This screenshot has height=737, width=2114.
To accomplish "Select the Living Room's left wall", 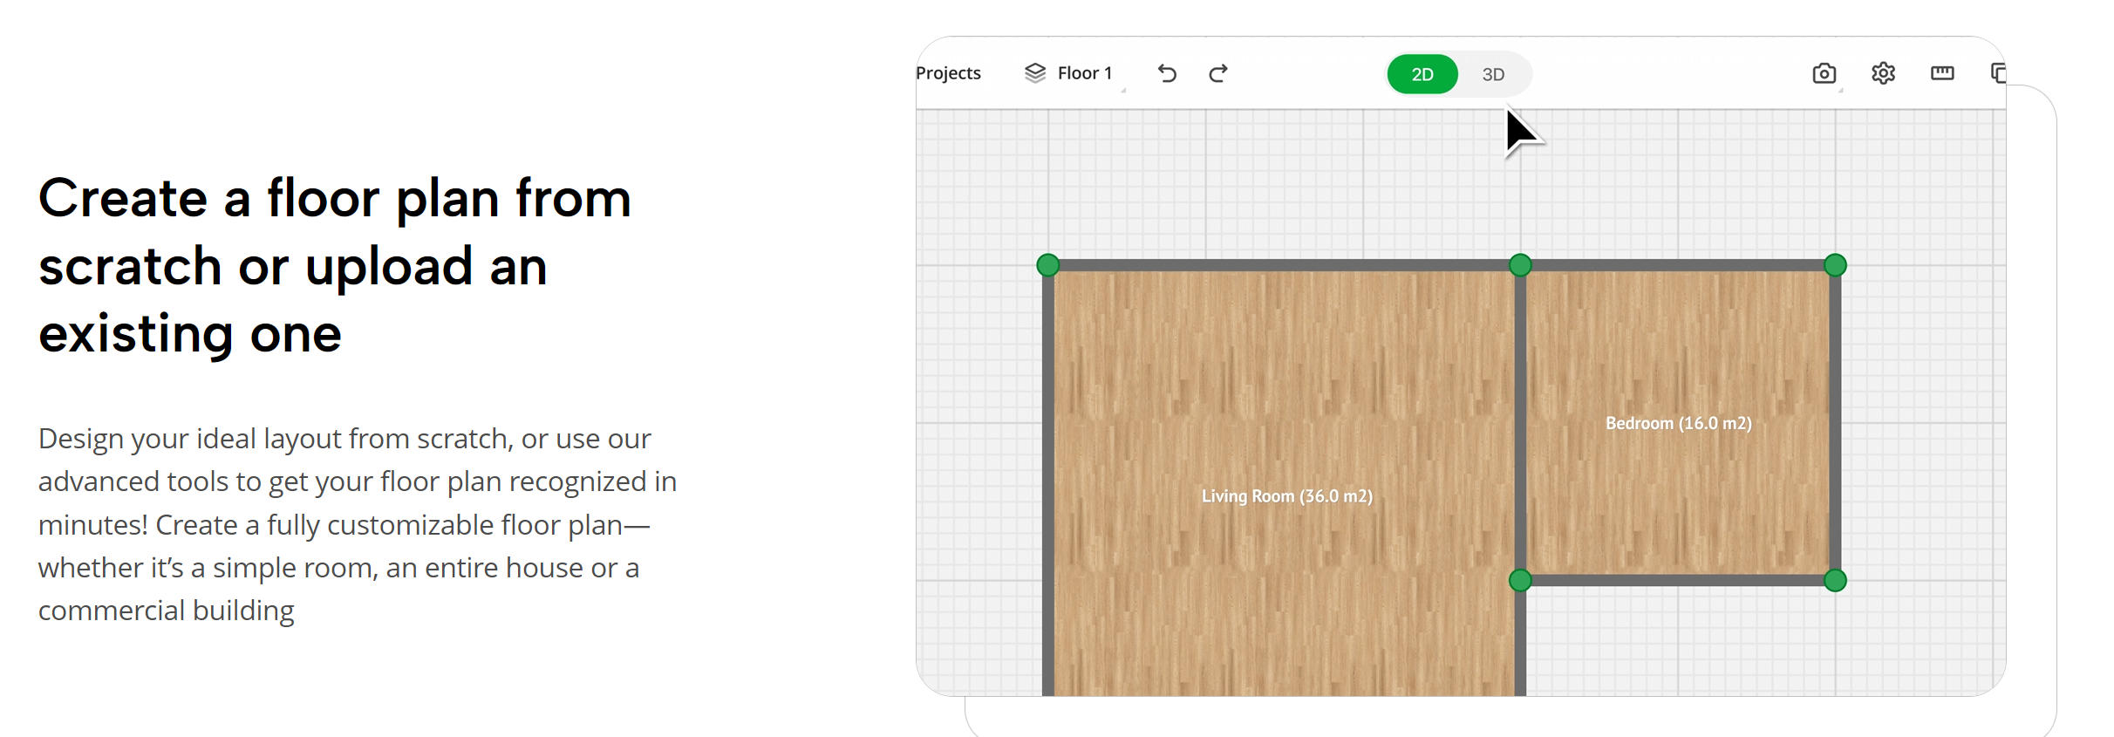I will coord(1048,480).
